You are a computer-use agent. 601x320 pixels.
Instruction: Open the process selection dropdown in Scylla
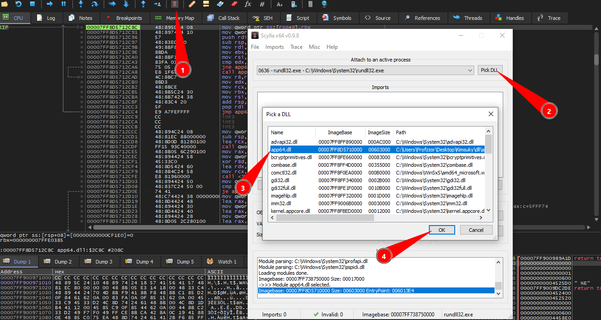[470, 71]
